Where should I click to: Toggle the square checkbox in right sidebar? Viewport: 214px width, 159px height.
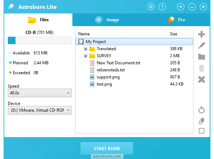[x=202, y=131]
